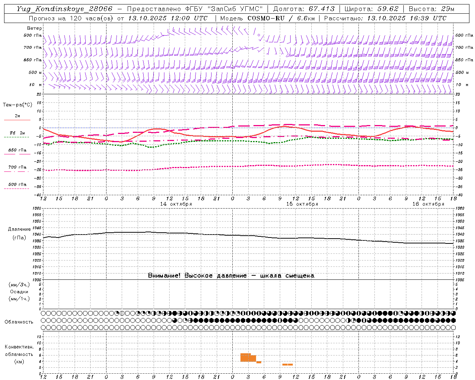Click the 'Прогноз на 120 часа(ов)' forecast text
The height and width of the screenshot is (380, 475).
(x=71, y=18)
